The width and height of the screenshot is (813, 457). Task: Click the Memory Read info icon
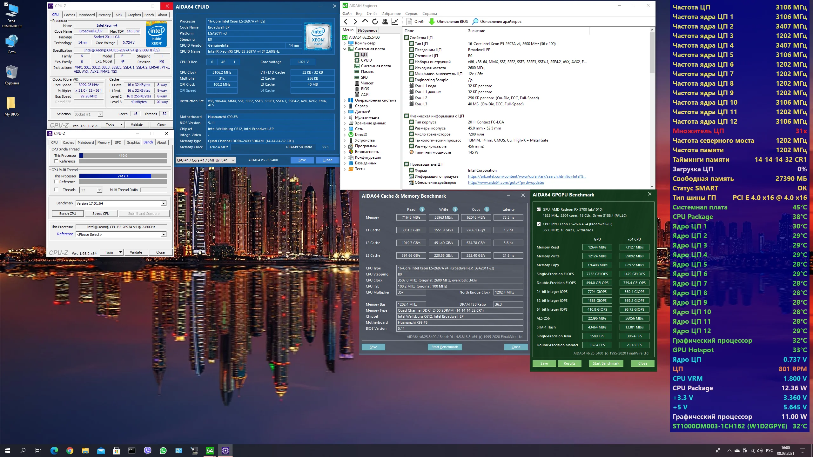click(x=422, y=209)
